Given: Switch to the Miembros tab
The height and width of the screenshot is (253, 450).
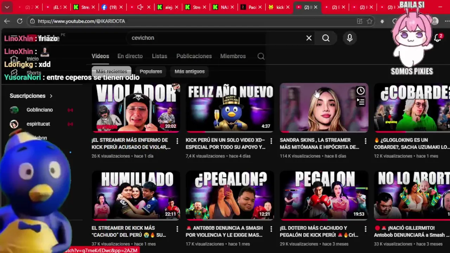Looking at the screenshot, I should [233, 56].
